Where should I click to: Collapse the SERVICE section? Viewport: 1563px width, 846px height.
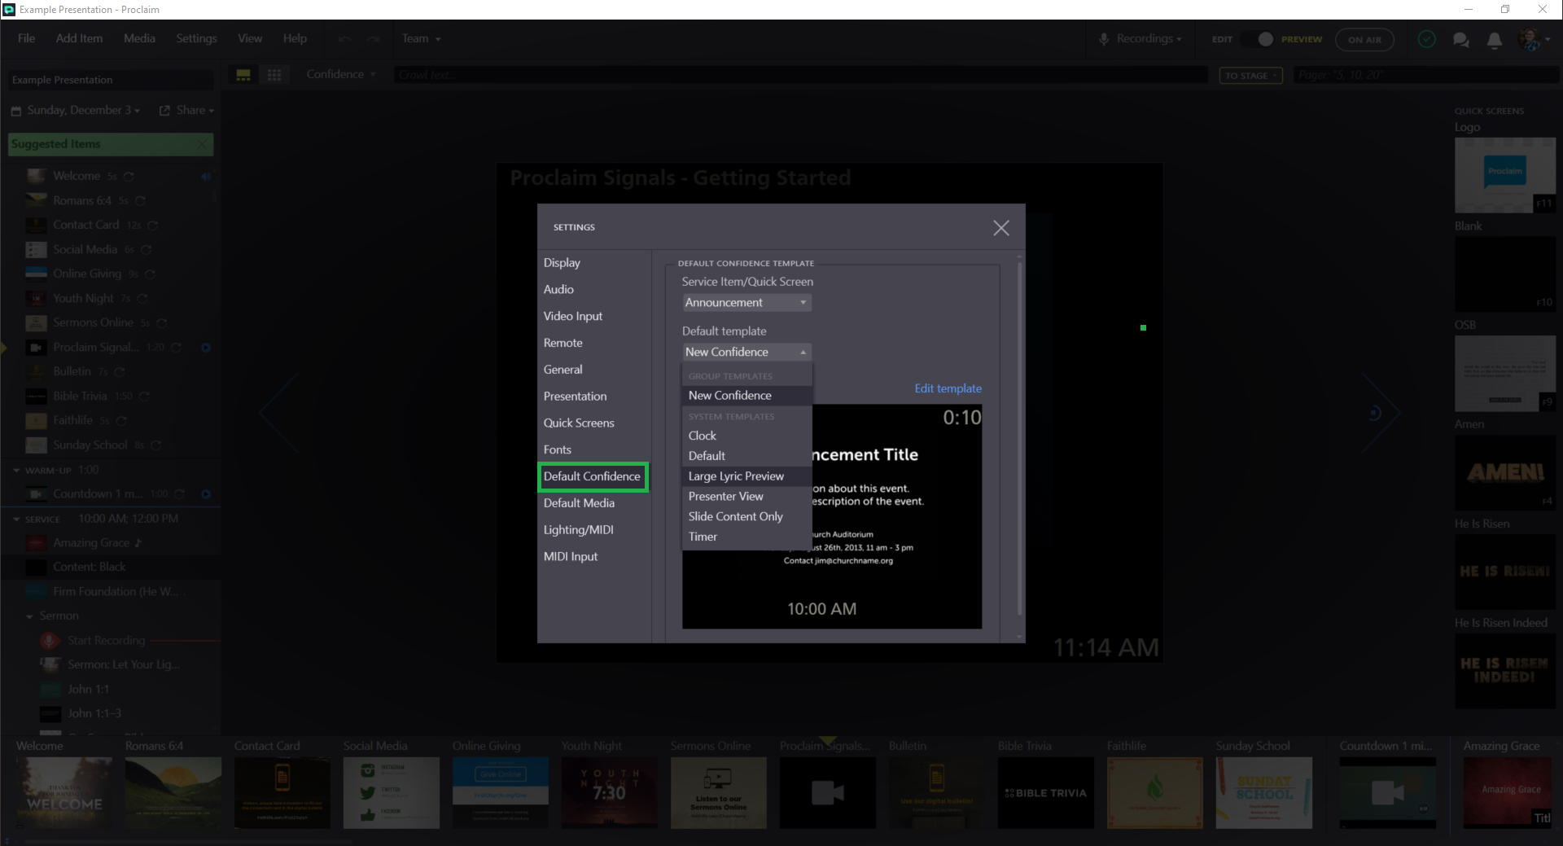[x=16, y=519]
